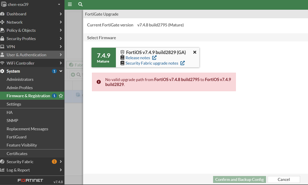
Task: Click the Security Profiles lock icon
Action: (2, 39)
